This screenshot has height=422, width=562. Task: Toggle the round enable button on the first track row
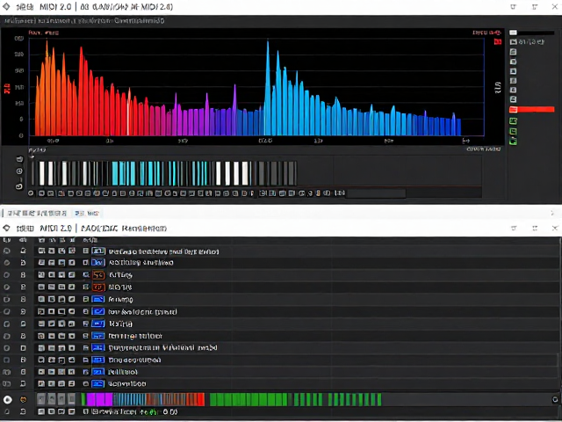pyautogui.click(x=6, y=251)
